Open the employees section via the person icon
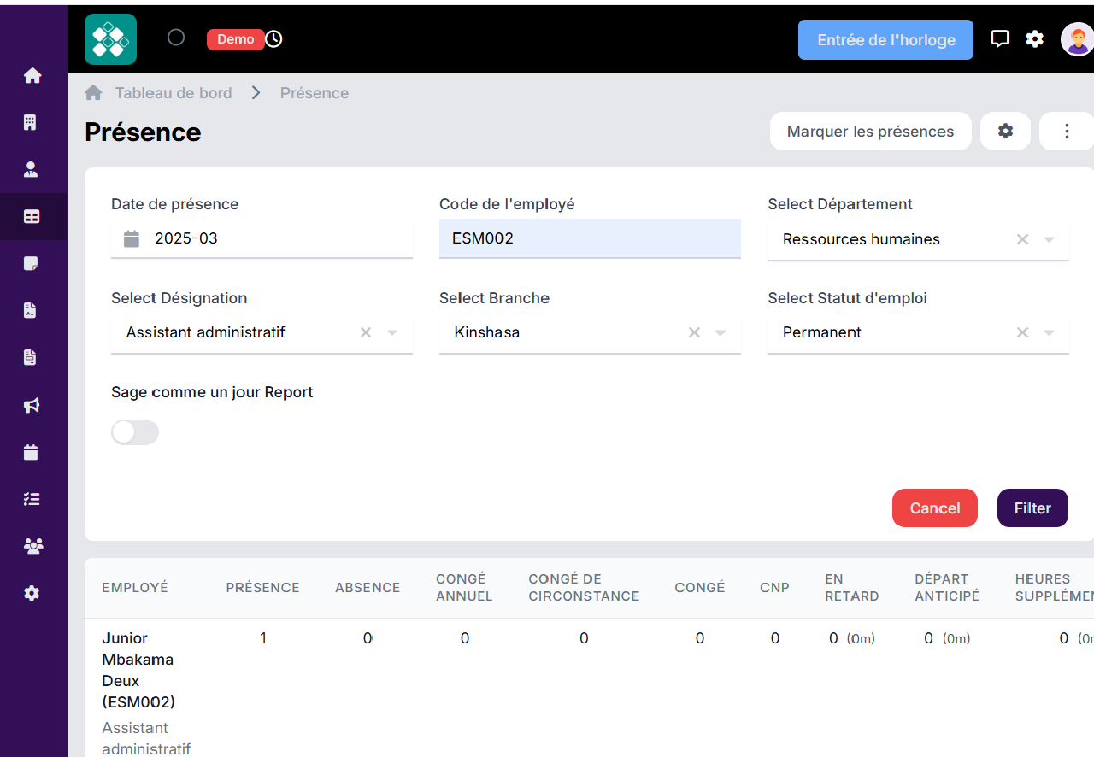The image size is (1094, 757). coord(32,169)
